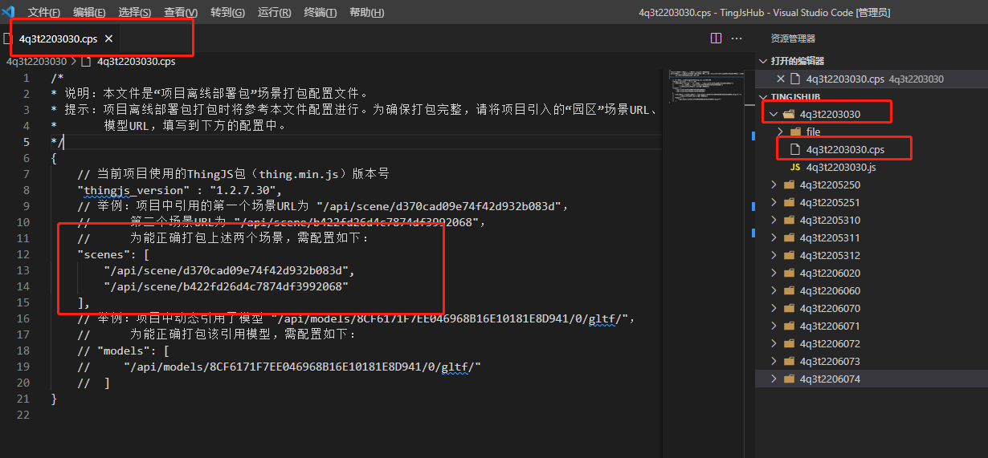Collapse the TINGJSHUB workspace section
Image resolution: width=988 pixels, height=458 pixels.
pyautogui.click(x=763, y=96)
